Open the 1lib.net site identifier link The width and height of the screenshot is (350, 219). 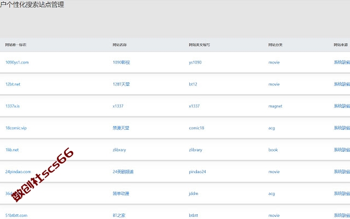coord(12,150)
